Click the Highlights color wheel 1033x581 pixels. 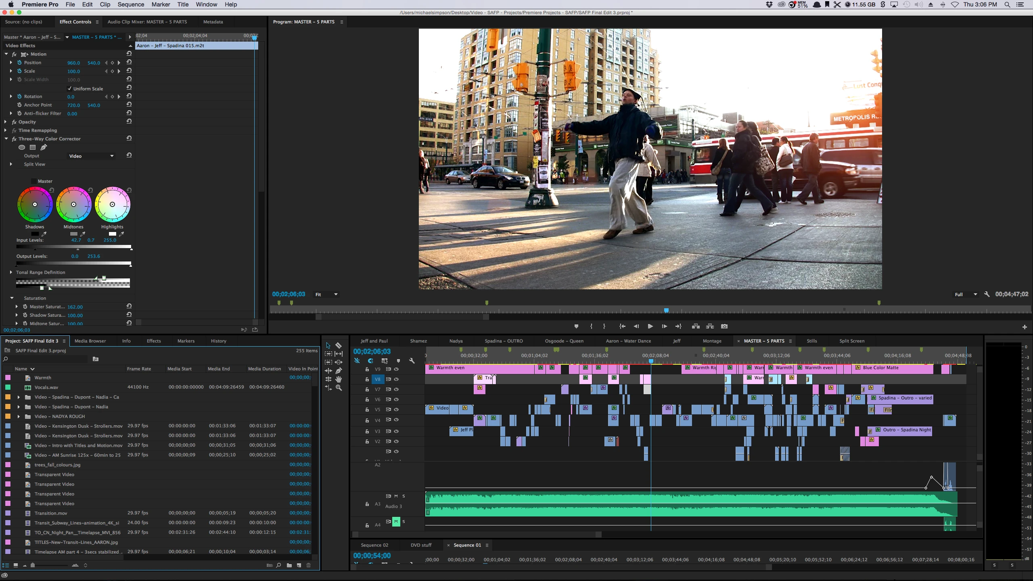112,204
